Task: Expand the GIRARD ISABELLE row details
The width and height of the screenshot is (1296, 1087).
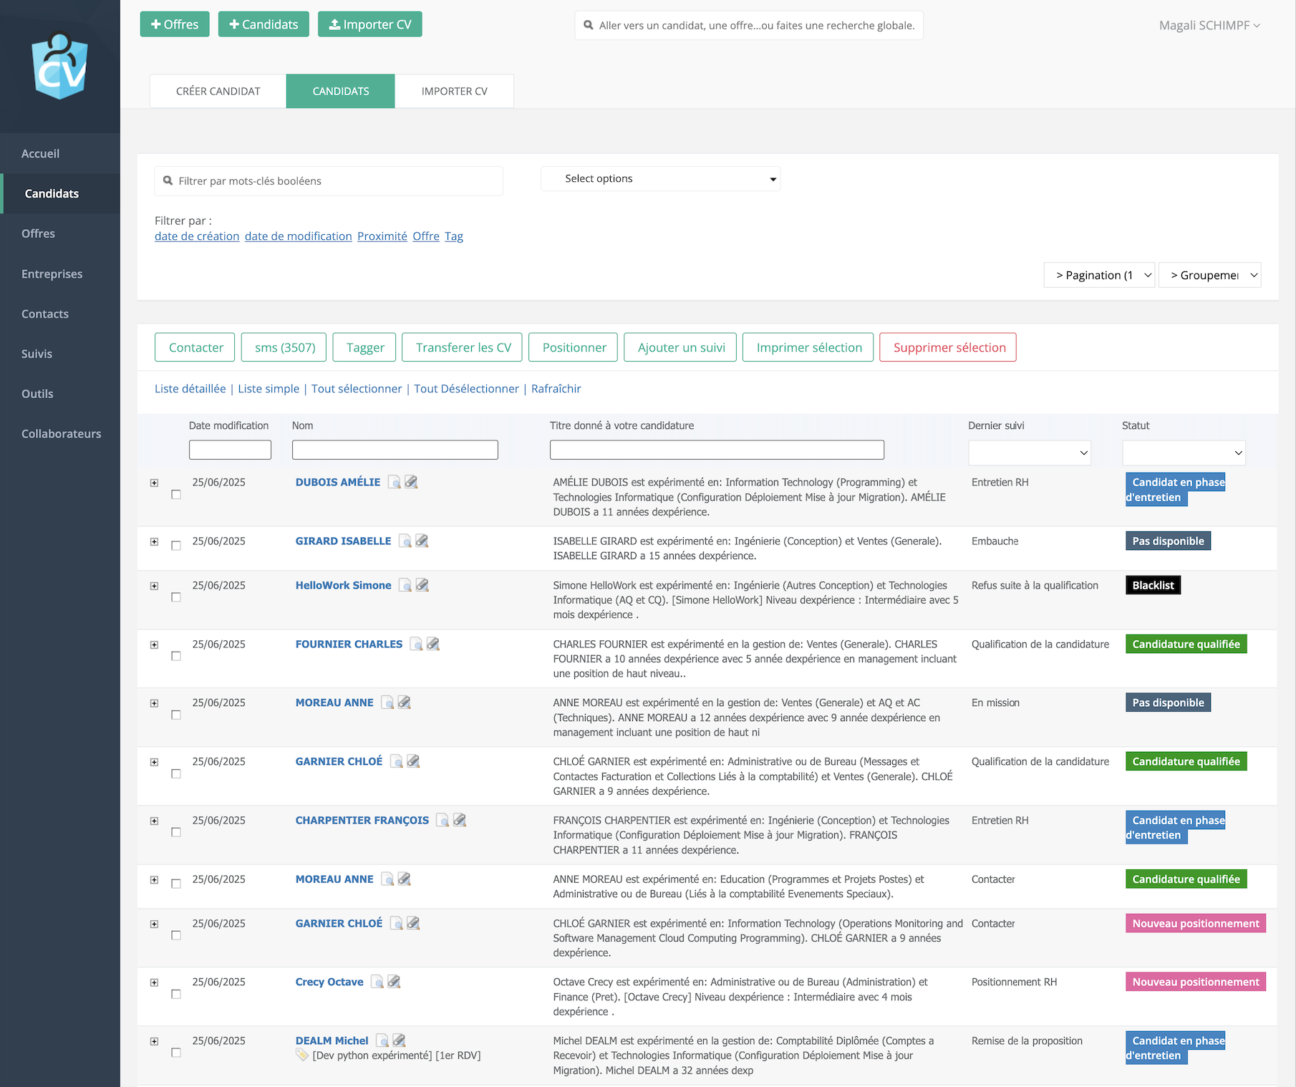Action: 154,542
